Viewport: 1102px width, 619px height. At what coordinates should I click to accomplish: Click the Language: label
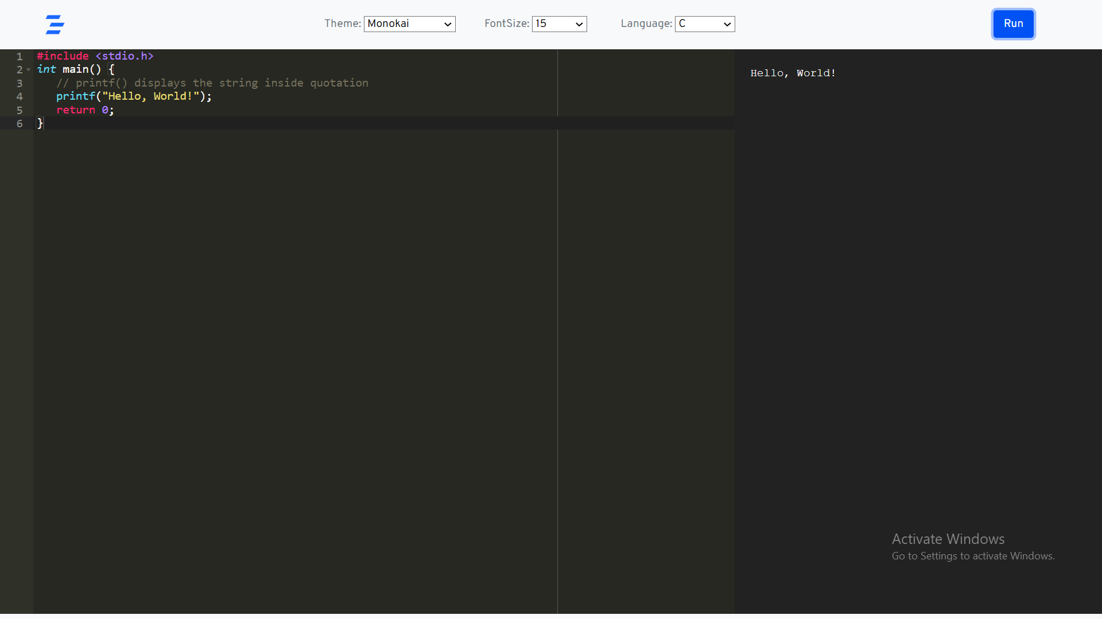tap(646, 23)
